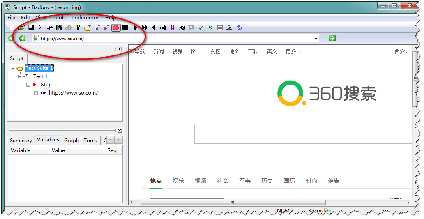This screenshot has height=219, width=424.
Task: Open the Edit menu
Action: pyautogui.click(x=25, y=17)
